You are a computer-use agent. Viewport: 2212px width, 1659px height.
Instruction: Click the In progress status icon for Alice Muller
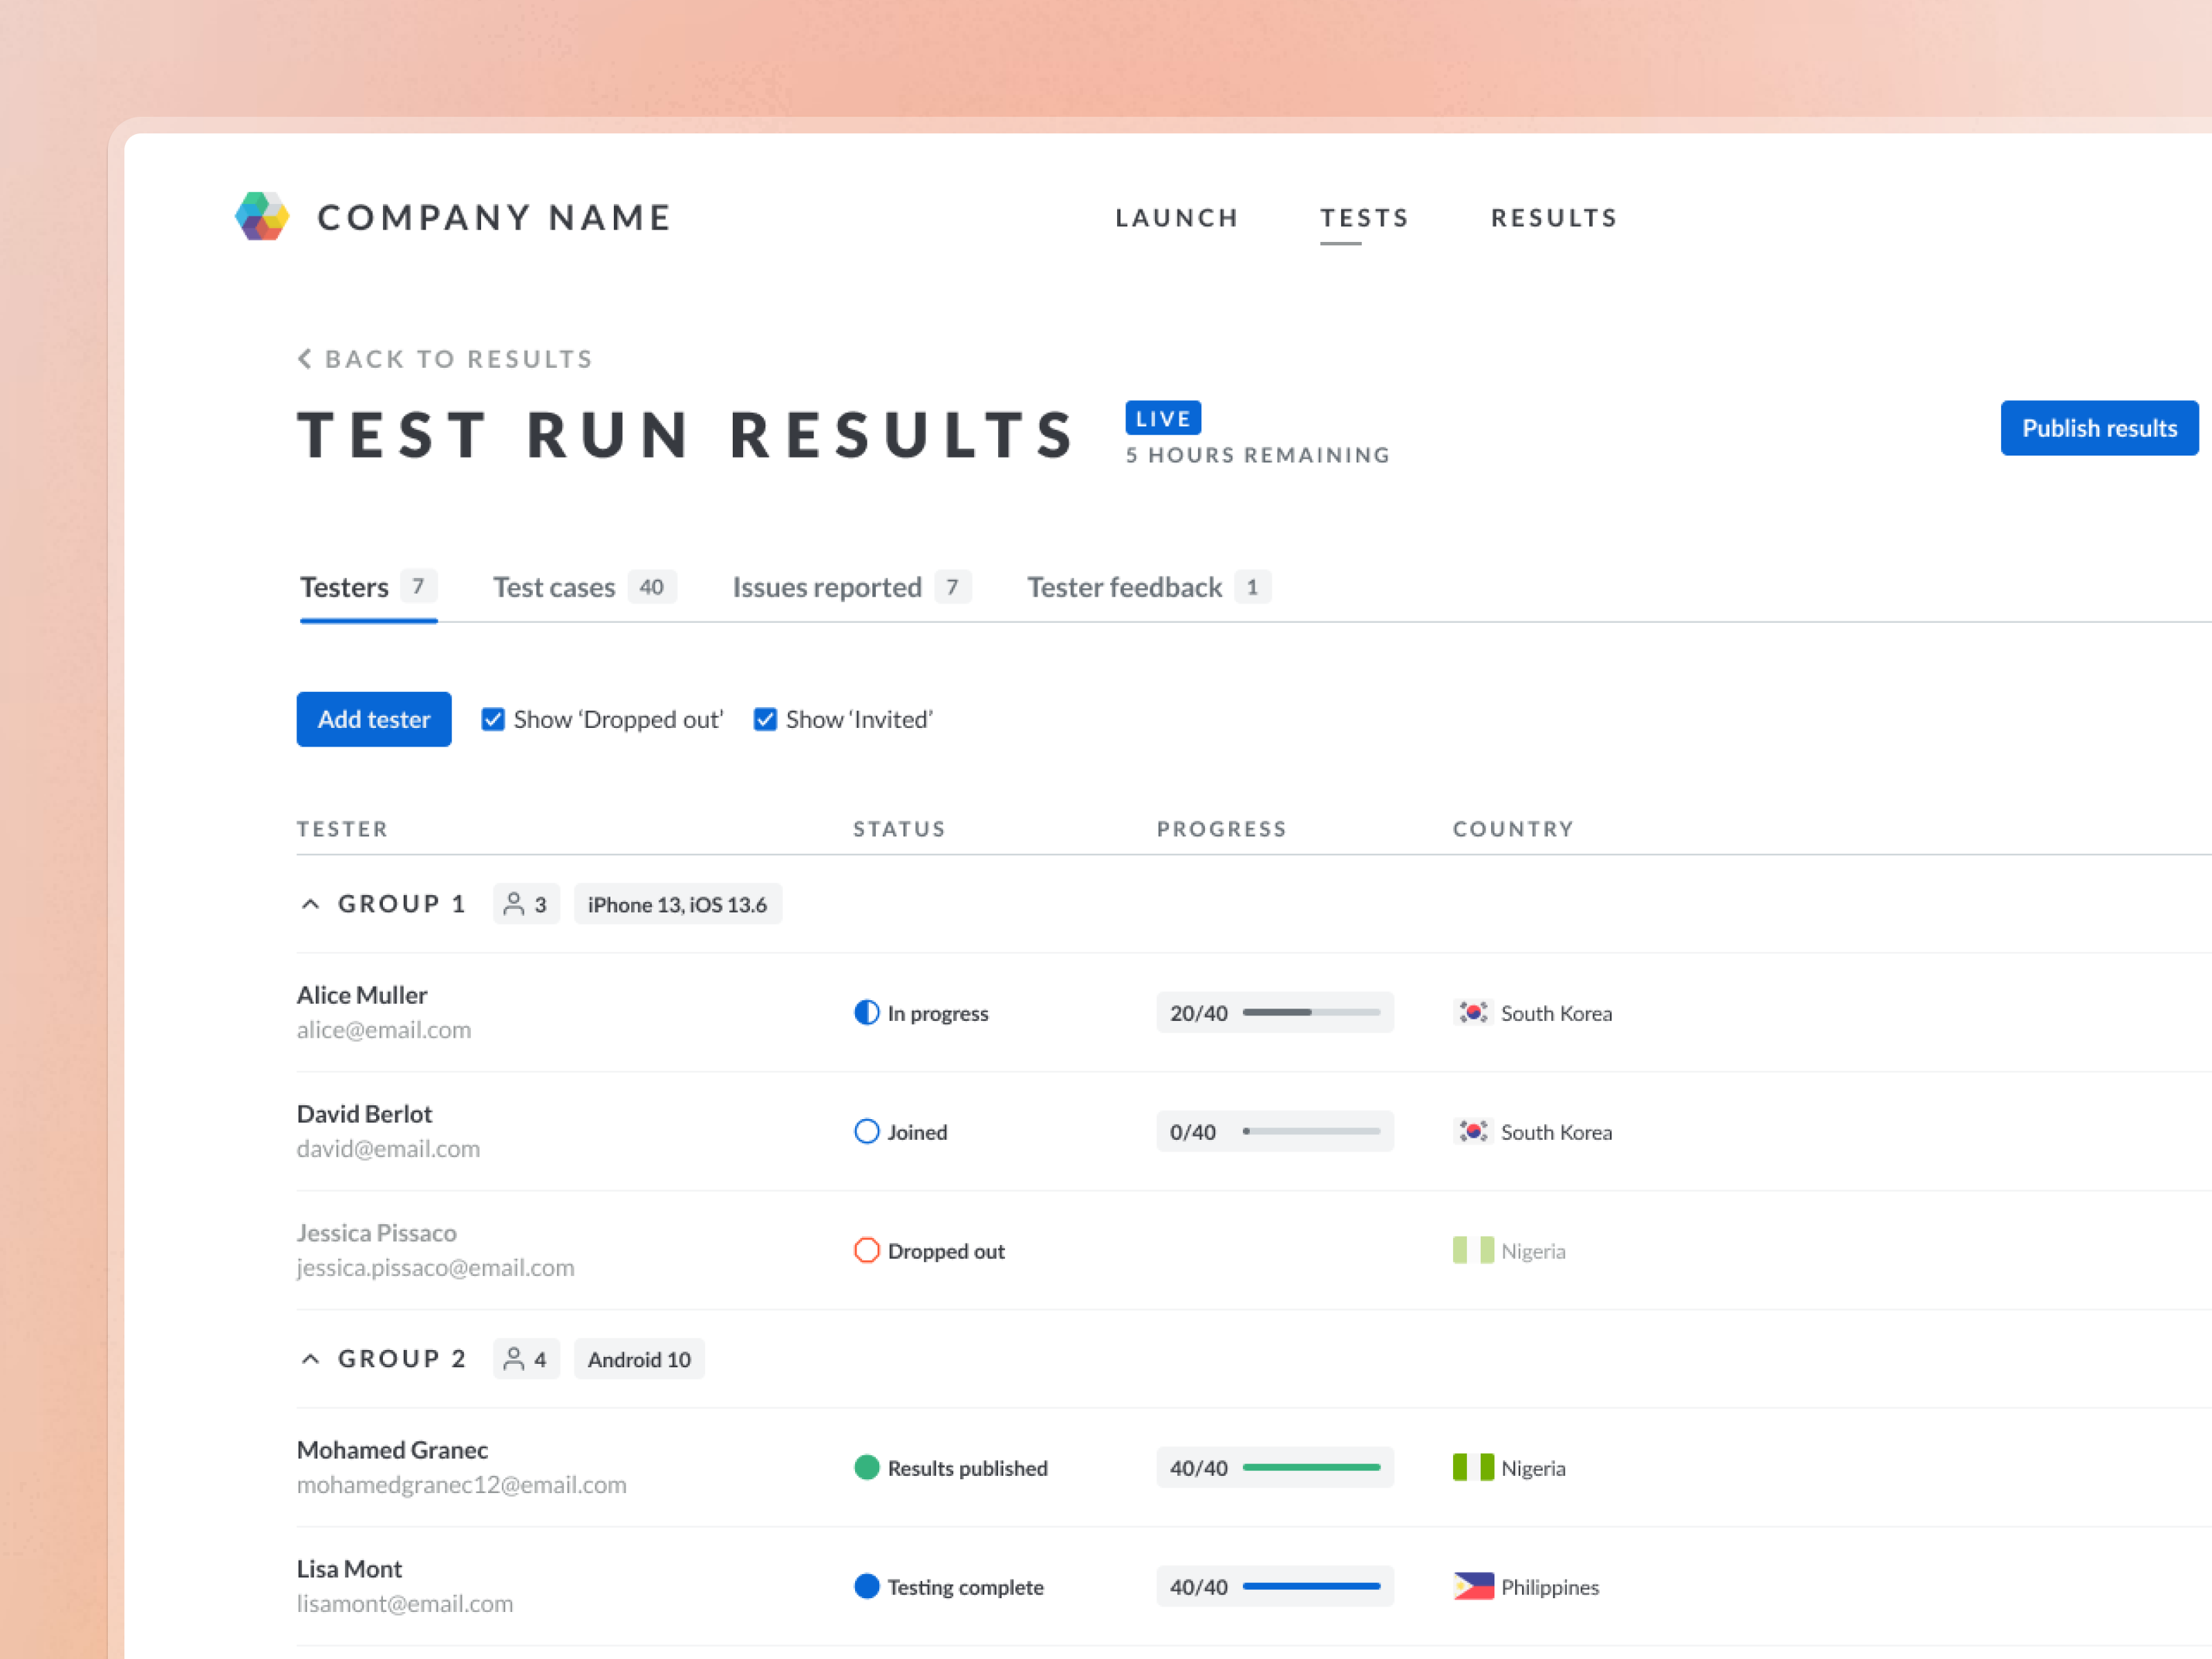[867, 1013]
